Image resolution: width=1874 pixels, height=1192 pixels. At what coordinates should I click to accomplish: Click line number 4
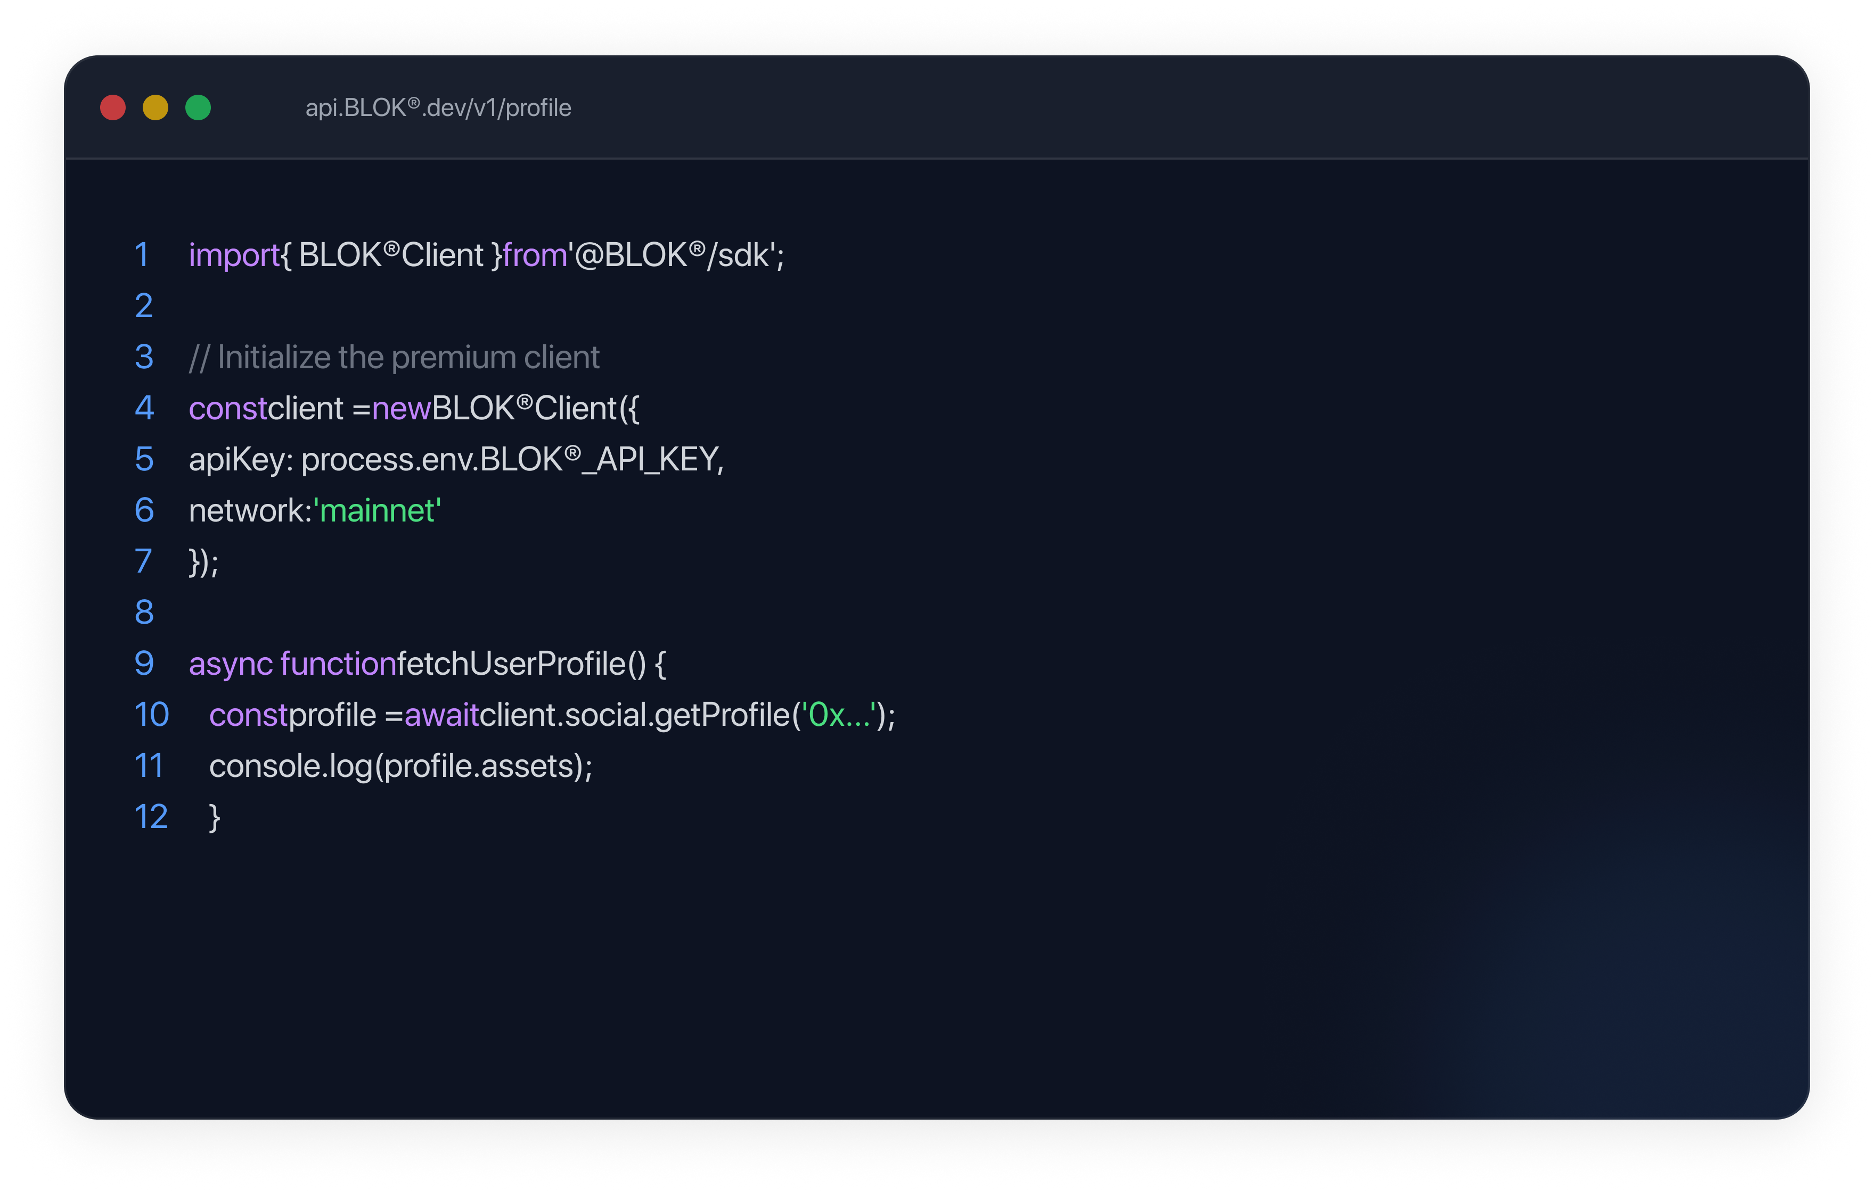[x=144, y=408]
